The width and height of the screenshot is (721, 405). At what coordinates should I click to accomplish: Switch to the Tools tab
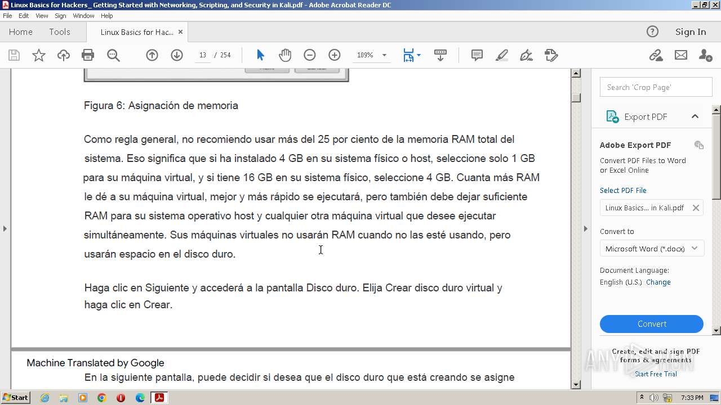[60, 32]
